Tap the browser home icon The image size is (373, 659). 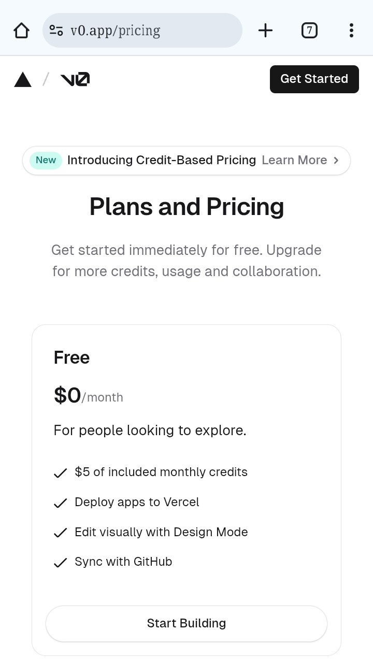click(x=21, y=31)
